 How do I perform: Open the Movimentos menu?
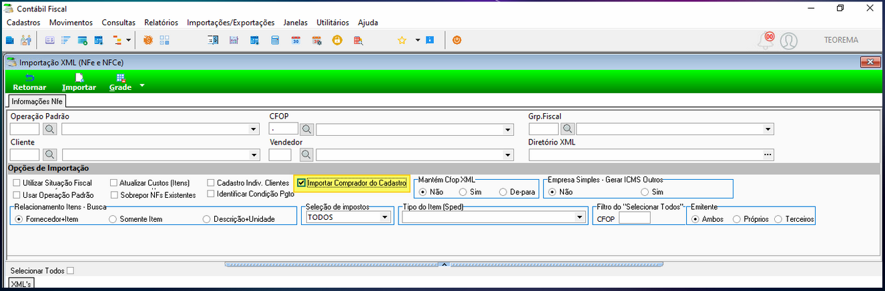(71, 23)
